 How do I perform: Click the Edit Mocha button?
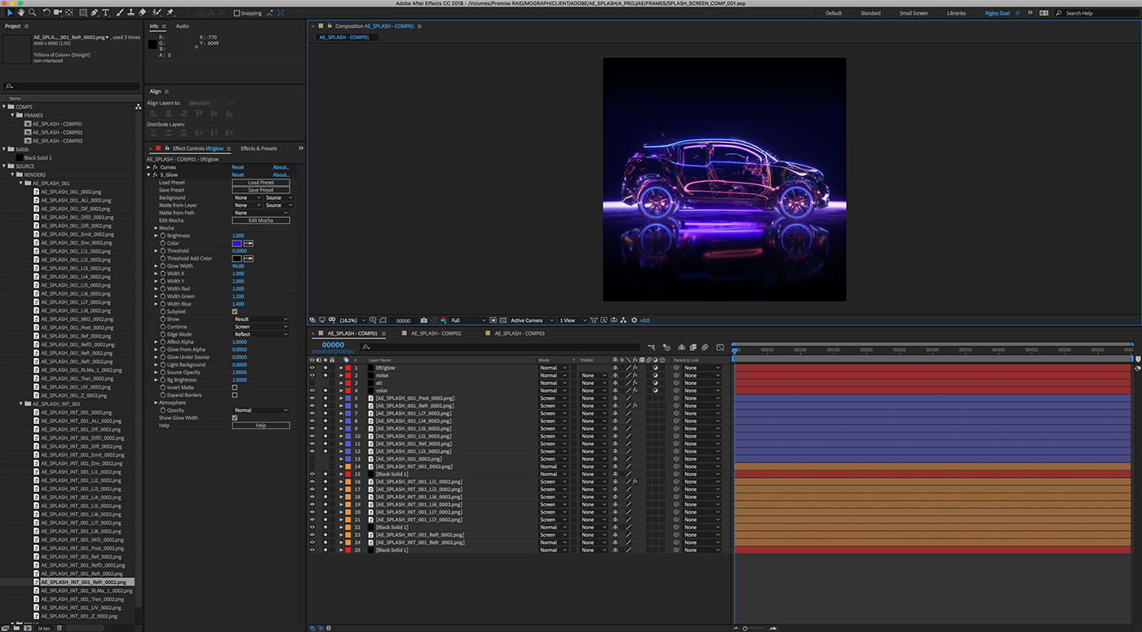[261, 220]
